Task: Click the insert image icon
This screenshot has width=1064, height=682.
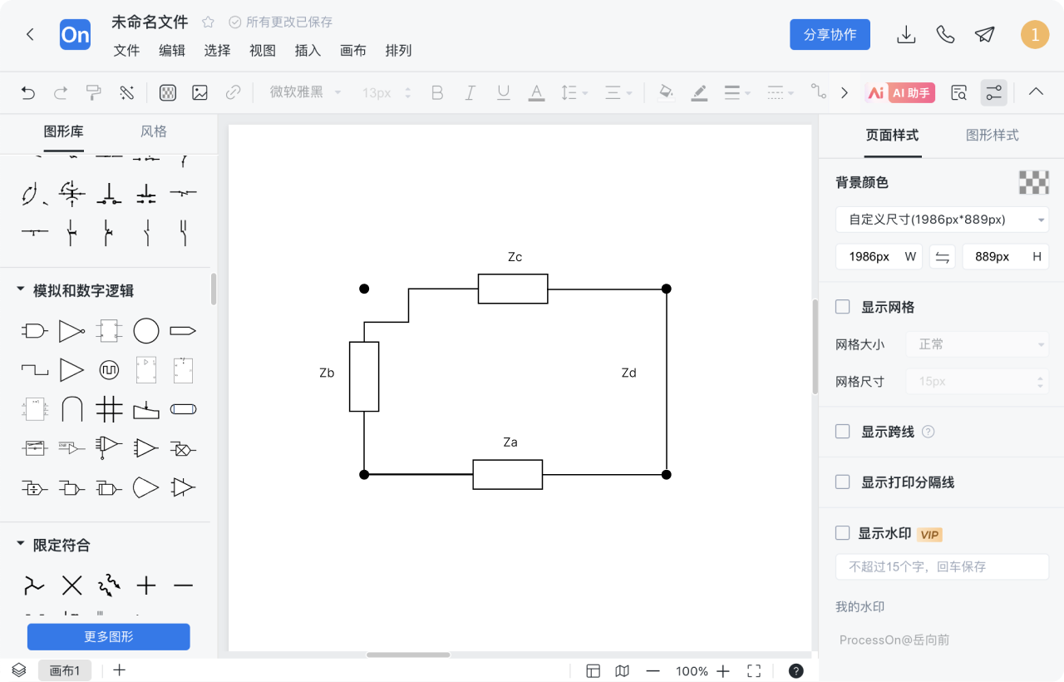Action: (199, 93)
